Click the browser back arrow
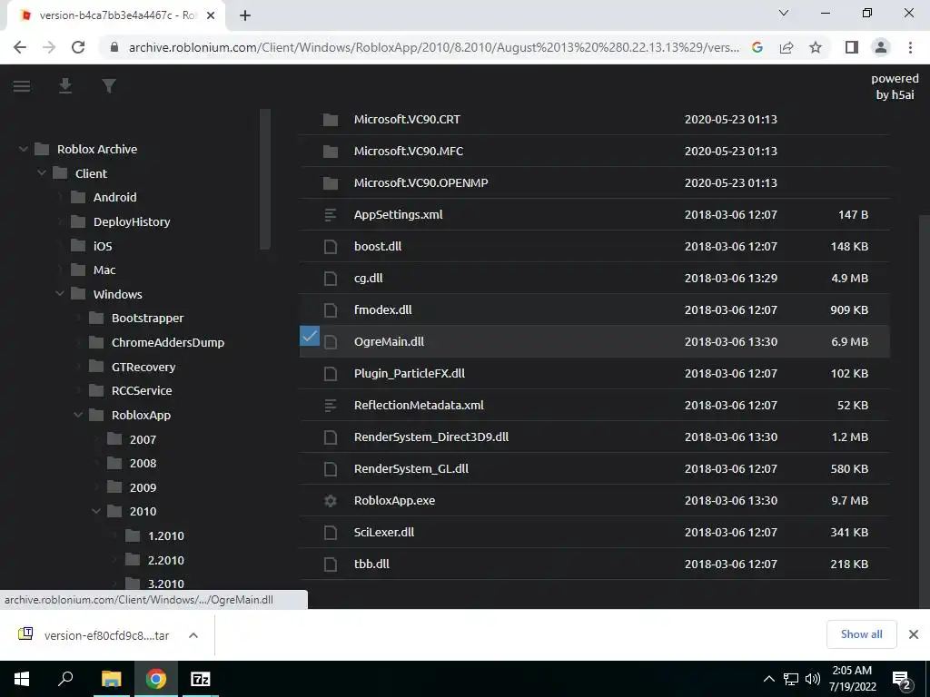Screen dimensions: 930x697 pyautogui.click(x=20, y=47)
